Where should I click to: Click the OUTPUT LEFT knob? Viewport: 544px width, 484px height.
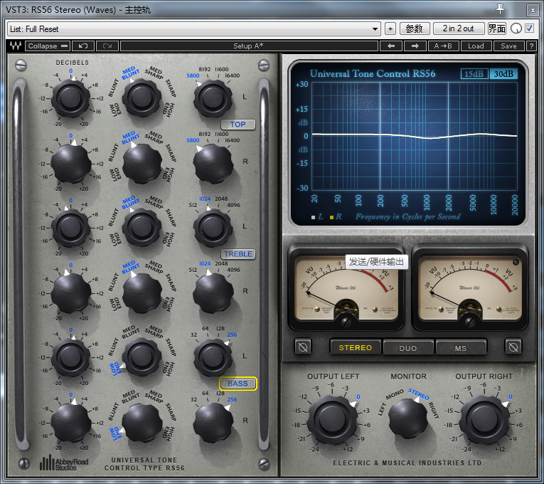pyautogui.click(x=332, y=420)
